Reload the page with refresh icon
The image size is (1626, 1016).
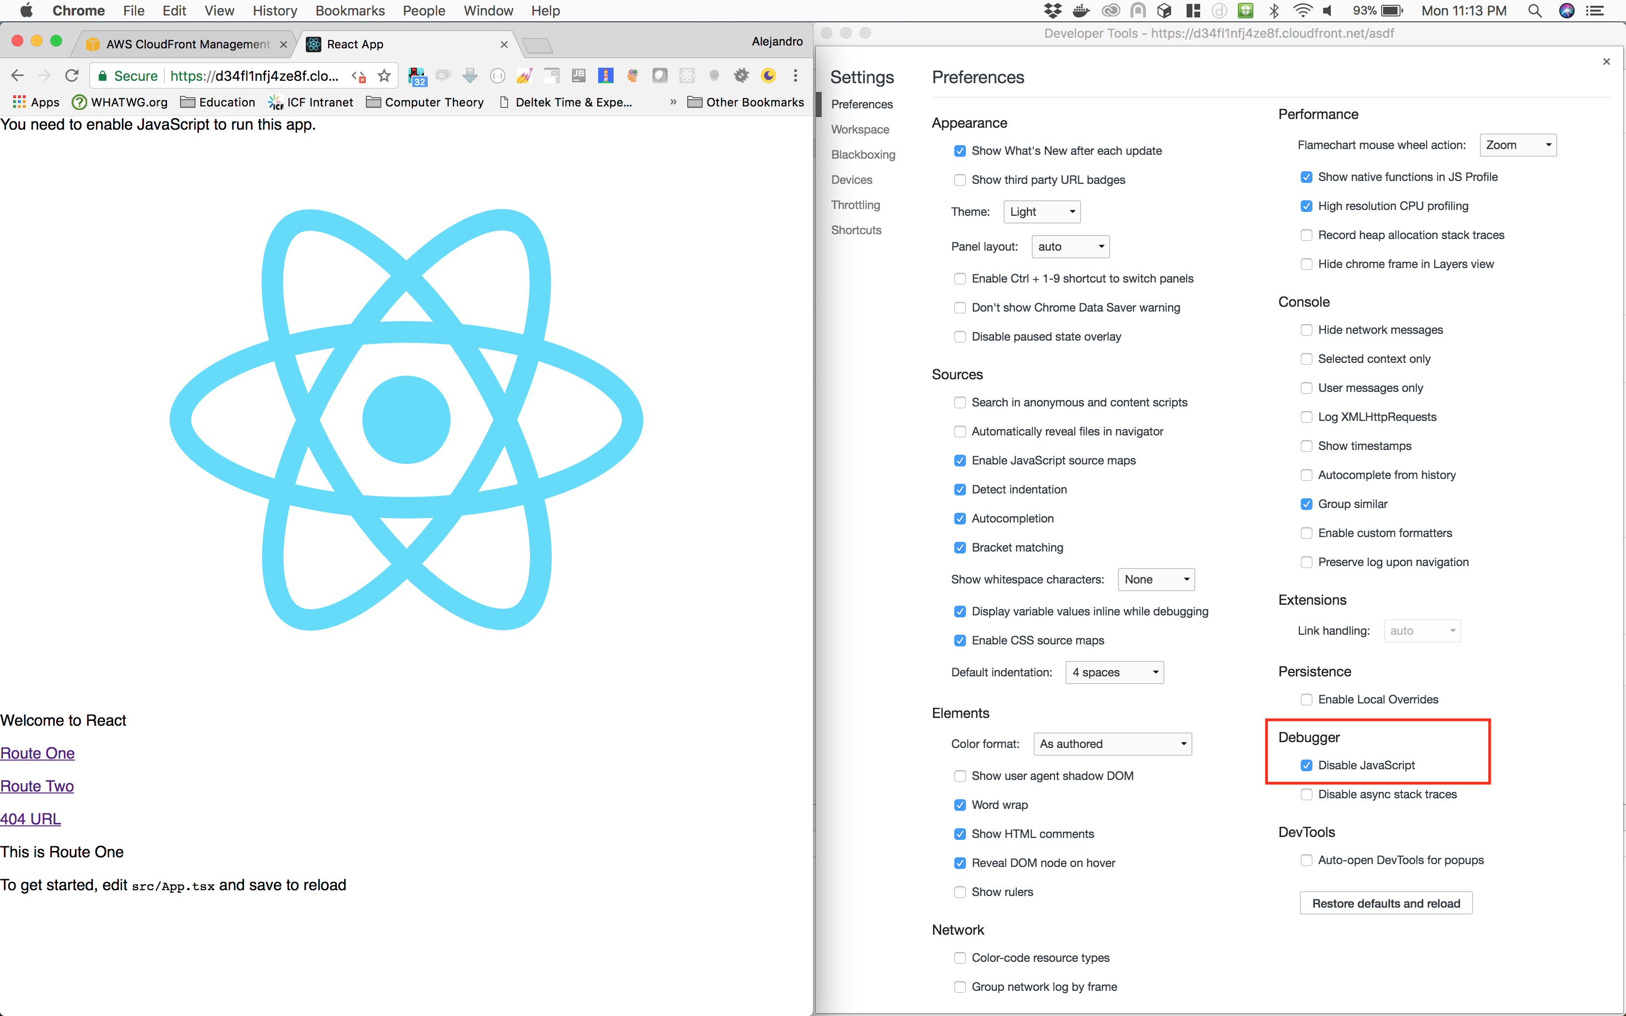[72, 76]
